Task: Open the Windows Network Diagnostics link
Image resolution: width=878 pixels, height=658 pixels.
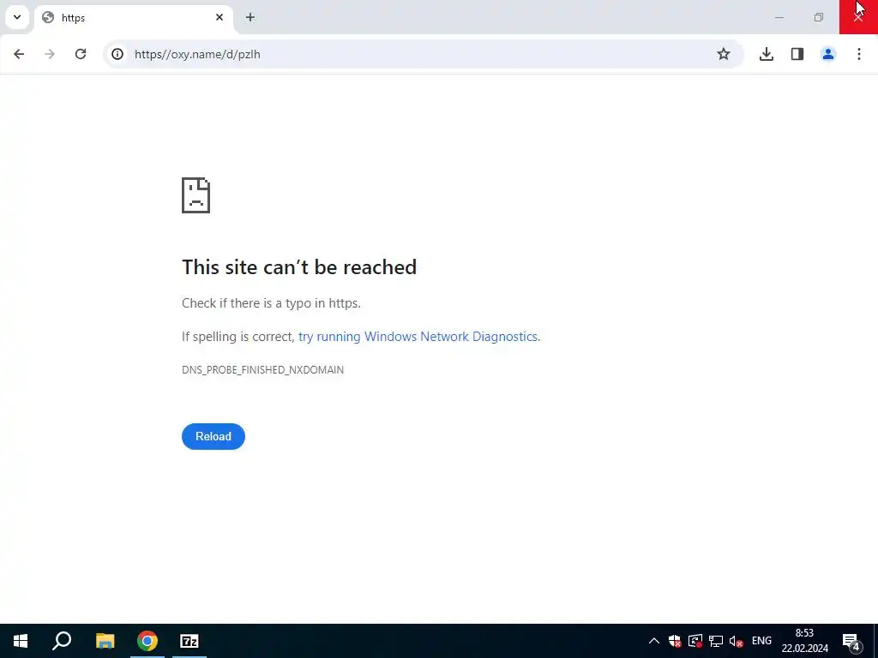Action: pos(418,336)
